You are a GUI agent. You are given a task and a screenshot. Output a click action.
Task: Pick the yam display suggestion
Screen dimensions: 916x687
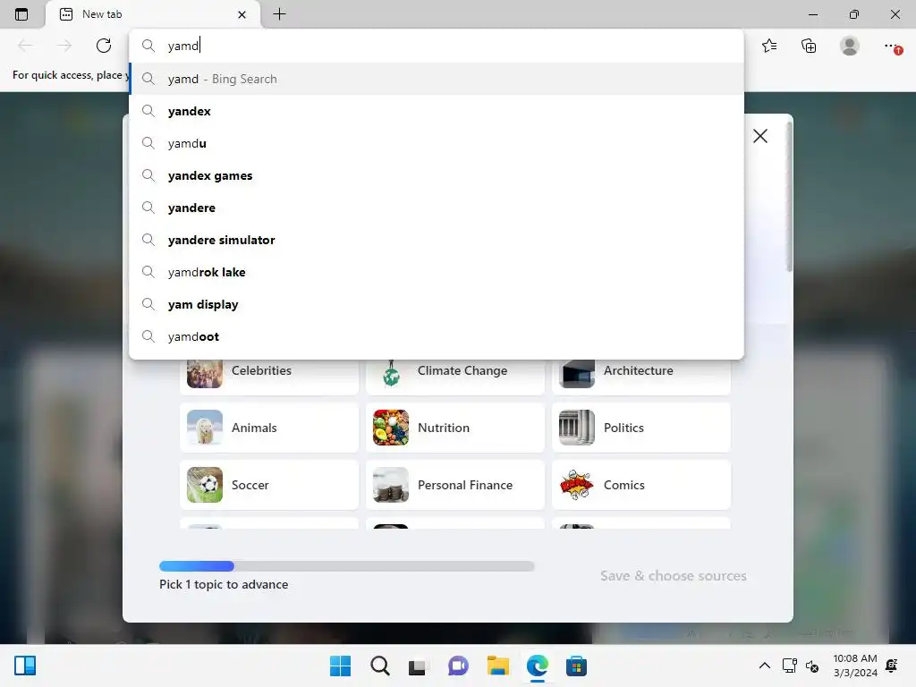(437, 304)
